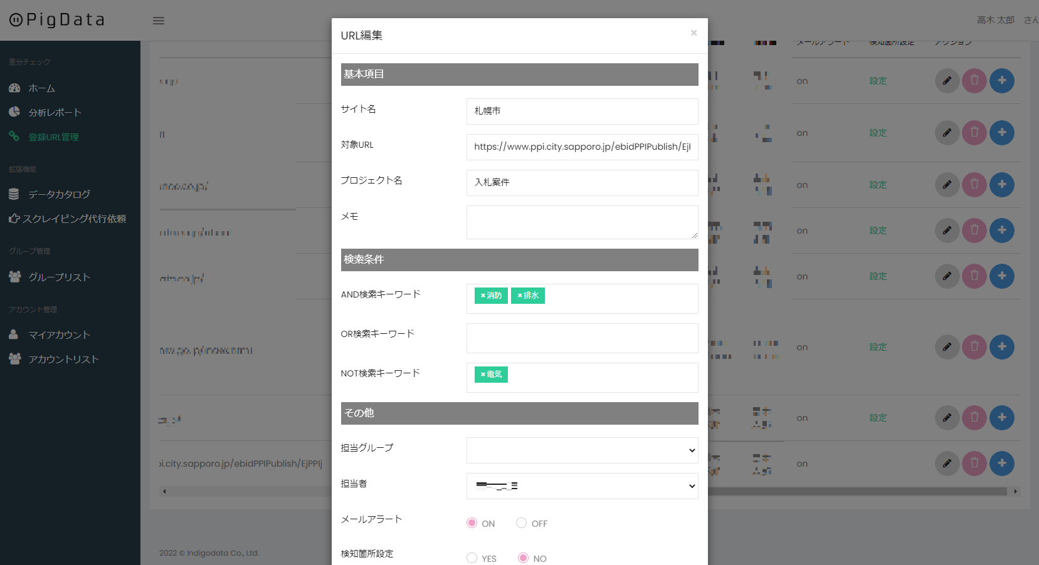Click the blue plus icon in third row

(x=1002, y=185)
